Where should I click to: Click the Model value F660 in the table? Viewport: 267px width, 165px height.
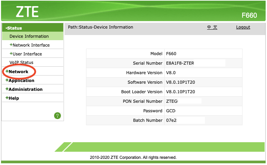pos(171,54)
